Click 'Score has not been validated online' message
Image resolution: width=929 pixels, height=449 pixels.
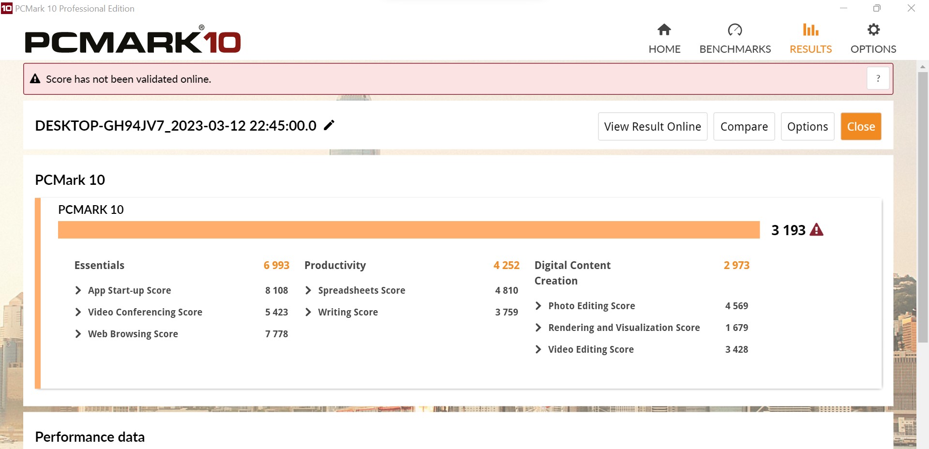pos(128,79)
